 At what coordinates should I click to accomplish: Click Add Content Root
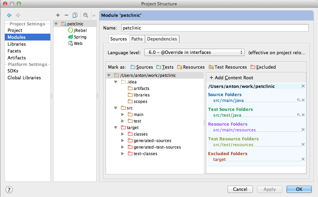(x=231, y=78)
